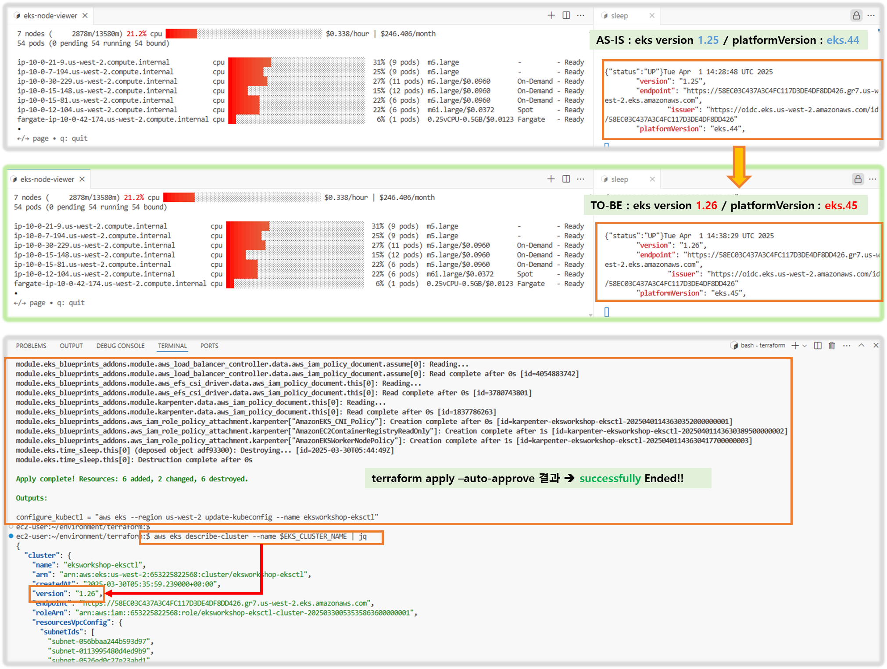Open the DEBUG CONSOLE tab
Screen dimensions: 887x669
tap(120, 346)
